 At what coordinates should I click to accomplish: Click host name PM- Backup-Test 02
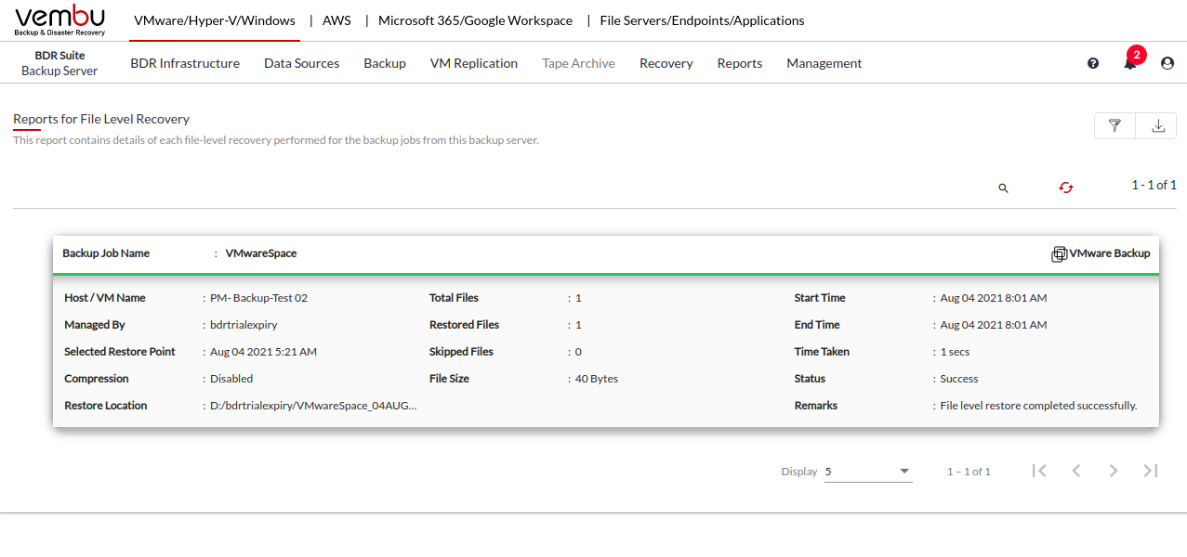258,298
